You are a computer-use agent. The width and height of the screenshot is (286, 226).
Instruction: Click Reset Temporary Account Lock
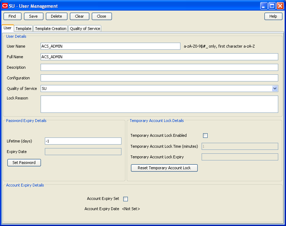tap(164, 168)
